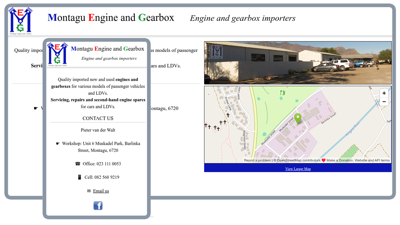The width and height of the screenshot is (400, 225).
Task: Click the workshop building photo
Action: tap(298, 63)
